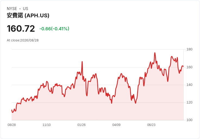This screenshot has width=200, height=139.
Task: Click the 08/28 date axis label
Action: [x=12, y=125]
